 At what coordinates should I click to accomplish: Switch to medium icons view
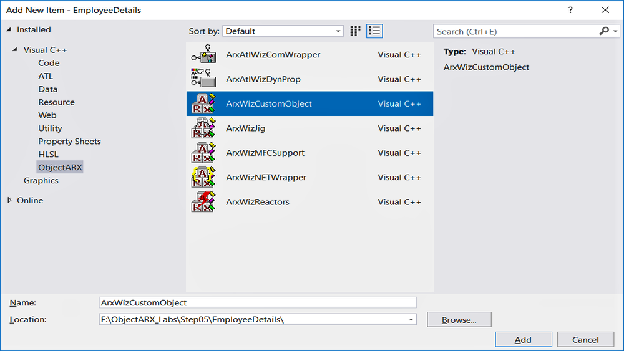click(355, 31)
